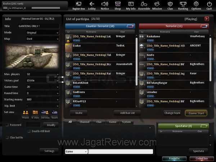Switch to the System chat tab
Viewport: 216px width, 162px height.
[126, 122]
